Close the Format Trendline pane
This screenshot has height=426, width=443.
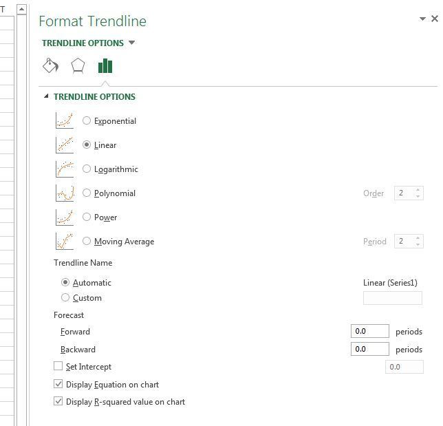435,19
